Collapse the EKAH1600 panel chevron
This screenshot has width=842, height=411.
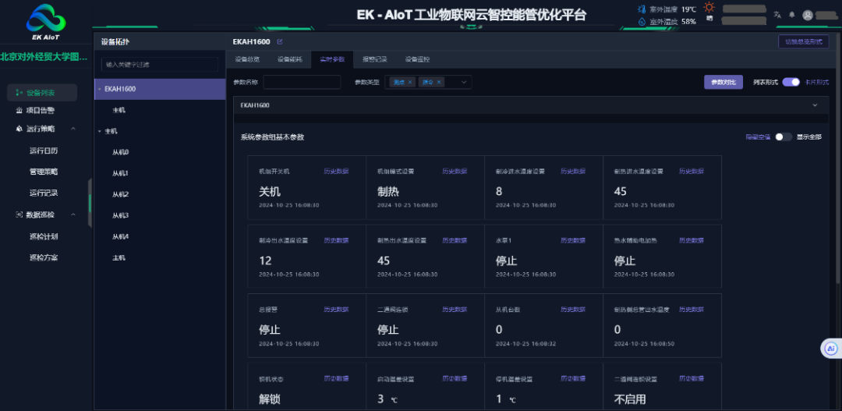(815, 105)
